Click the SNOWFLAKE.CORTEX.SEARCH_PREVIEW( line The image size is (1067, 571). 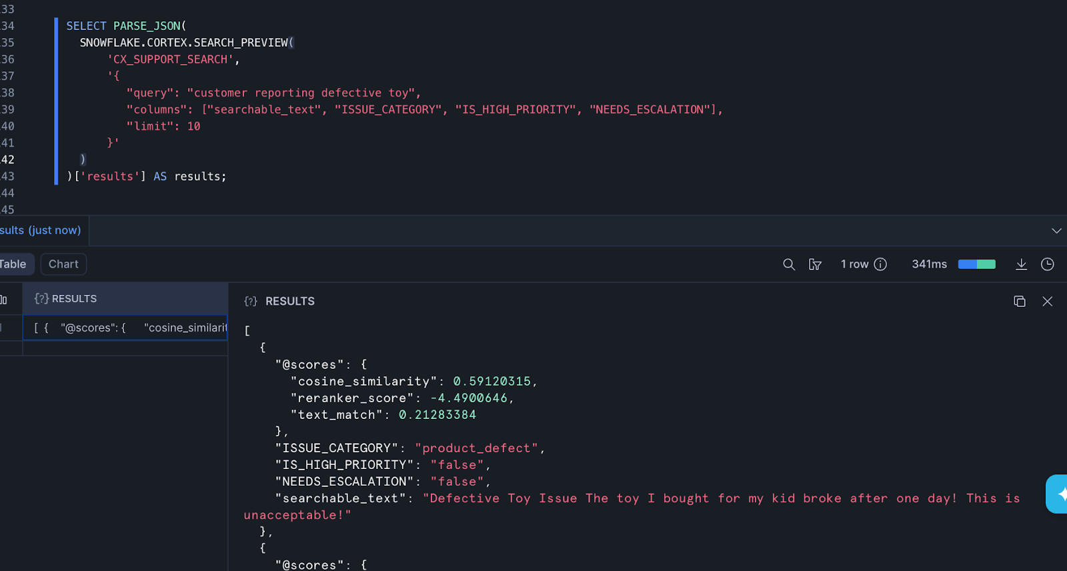[x=187, y=43]
